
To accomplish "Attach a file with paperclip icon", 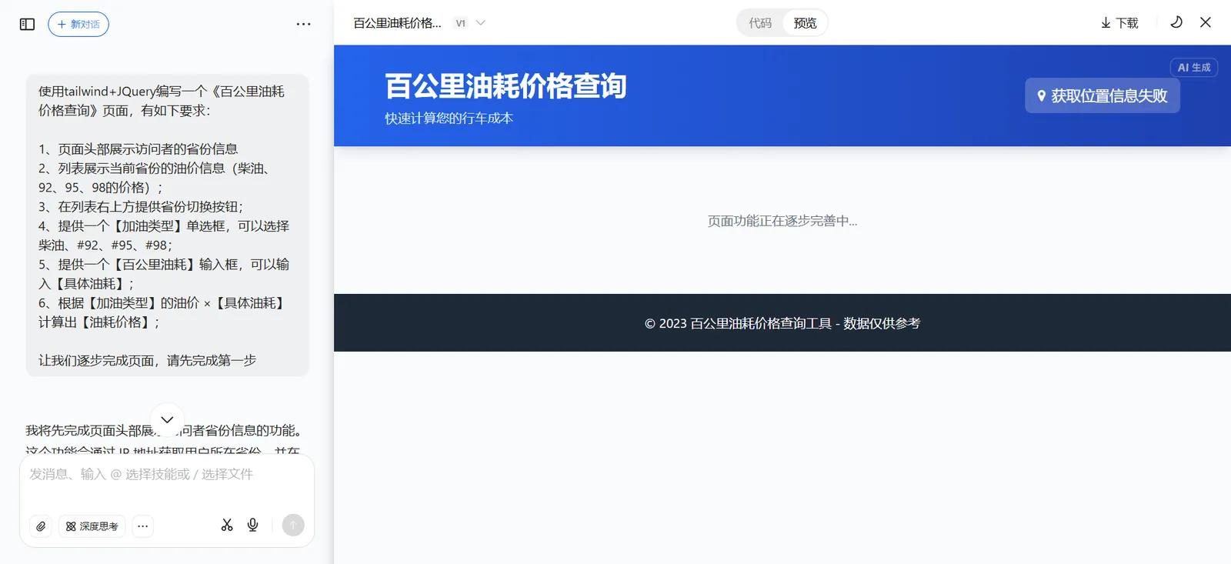I will [x=41, y=526].
